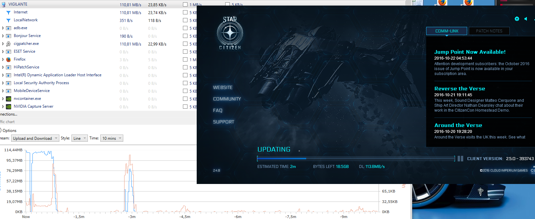This screenshot has height=219, width=535.
Task: Expand the HiPatchService tree row
Action: click(x=3, y=67)
